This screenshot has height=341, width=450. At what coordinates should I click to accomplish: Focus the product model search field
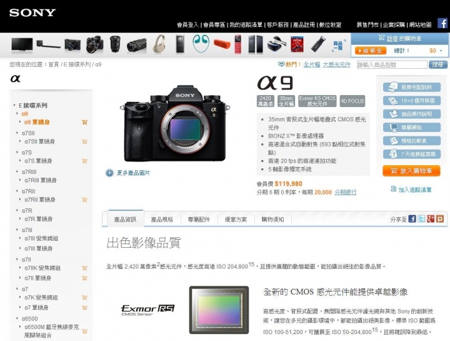coord(392,64)
